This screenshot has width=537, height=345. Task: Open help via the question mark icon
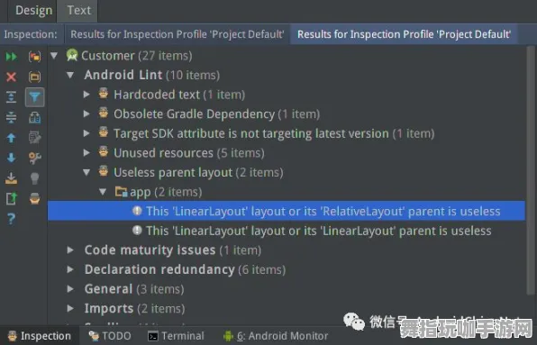(x=12, y=219)
